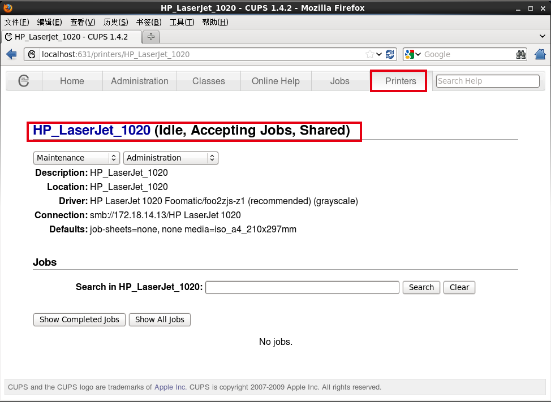Screen dimensions: 551x402
Task: Click the Clear button
Action: click(459, 287)
